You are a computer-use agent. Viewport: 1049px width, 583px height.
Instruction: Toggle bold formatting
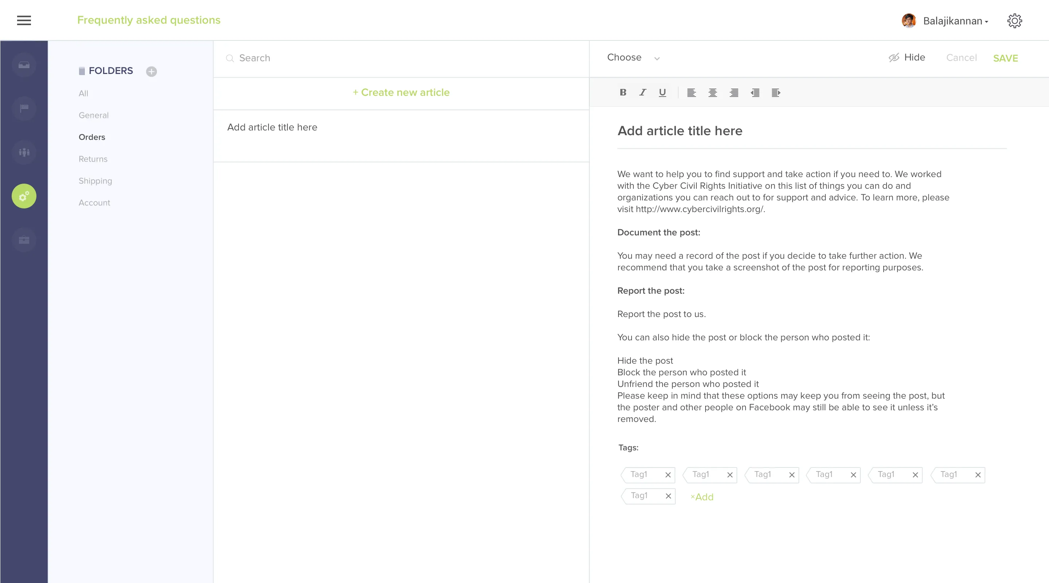click(622, 92)
